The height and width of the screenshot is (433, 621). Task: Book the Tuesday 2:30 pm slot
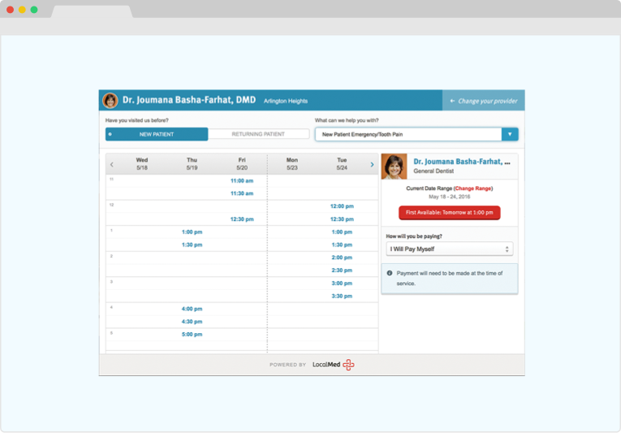click(x=342, y=270)
